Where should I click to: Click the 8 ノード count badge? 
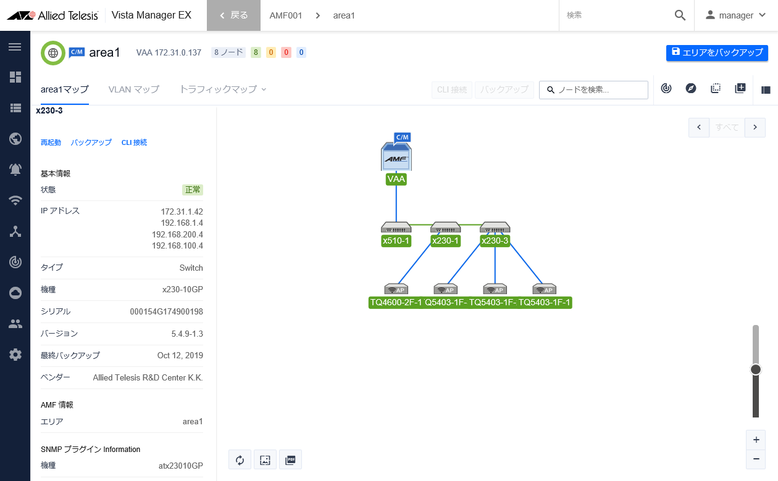point(228,52)
